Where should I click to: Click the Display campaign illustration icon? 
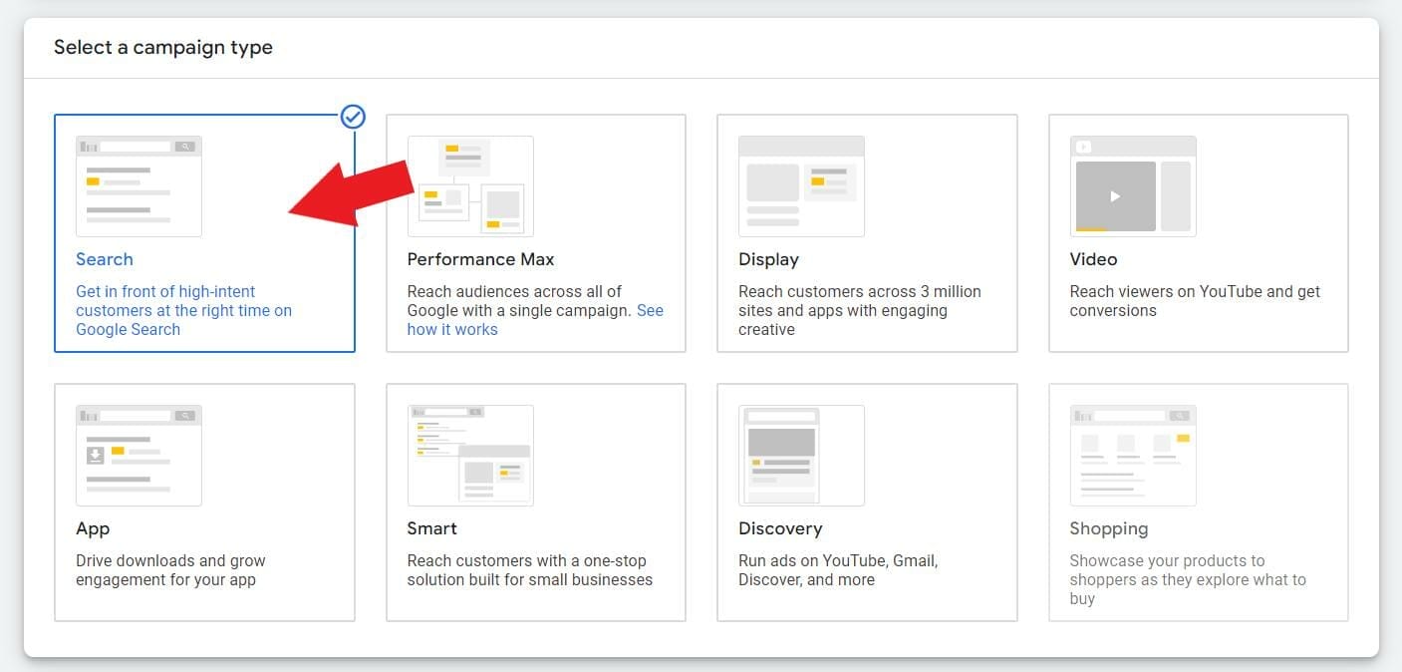pos(801,186)
